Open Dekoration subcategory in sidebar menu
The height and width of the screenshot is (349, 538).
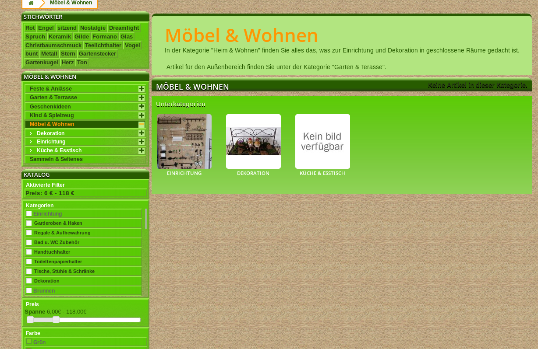click(51, 133)
